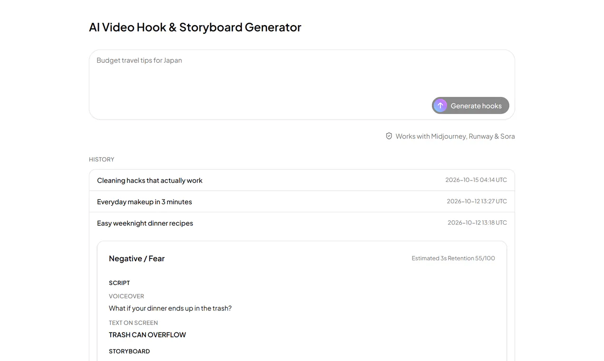This screenshot has width=604, height=361.
Task: Open history item Cleaning hacks that actually work
Action: pyautogui.click(x=302, y=180)
